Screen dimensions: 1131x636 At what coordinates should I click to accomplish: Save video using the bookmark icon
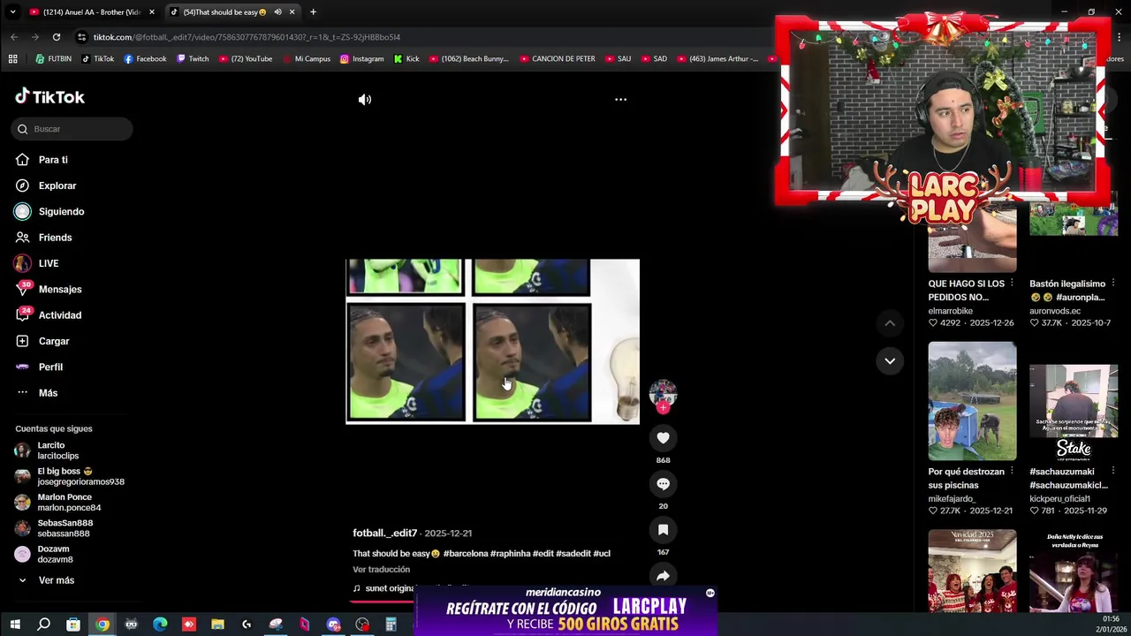point(663,530)
